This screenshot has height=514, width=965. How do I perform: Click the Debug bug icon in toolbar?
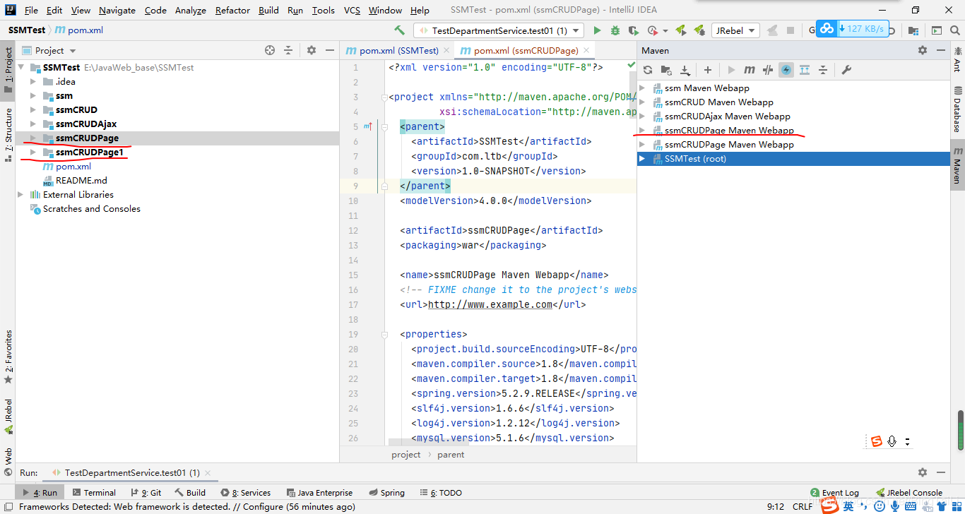[615, 30]
